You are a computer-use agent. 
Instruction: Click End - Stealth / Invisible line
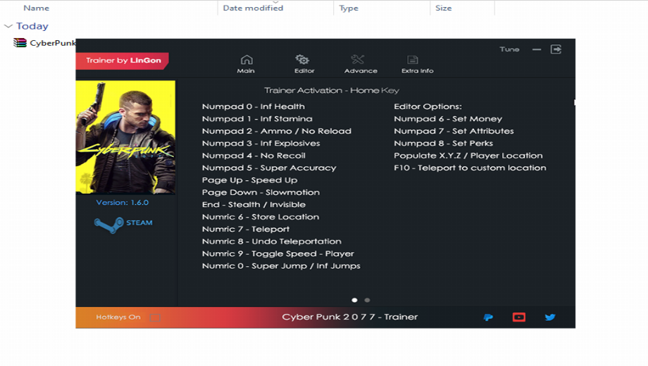coord(254,205)
